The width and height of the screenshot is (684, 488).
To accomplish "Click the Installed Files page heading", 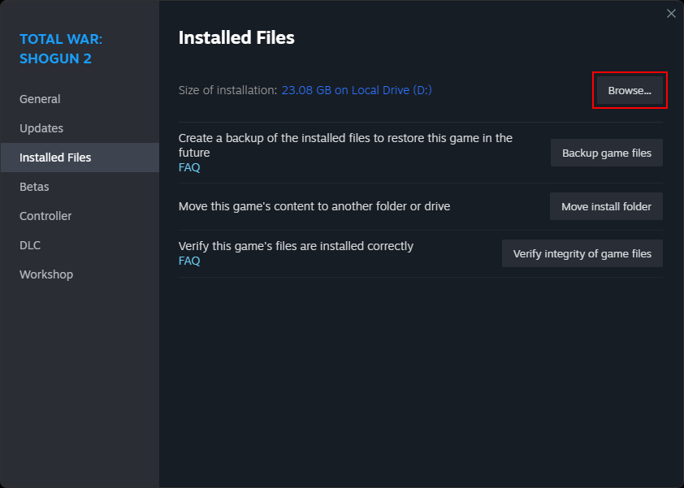I will 236,37.
